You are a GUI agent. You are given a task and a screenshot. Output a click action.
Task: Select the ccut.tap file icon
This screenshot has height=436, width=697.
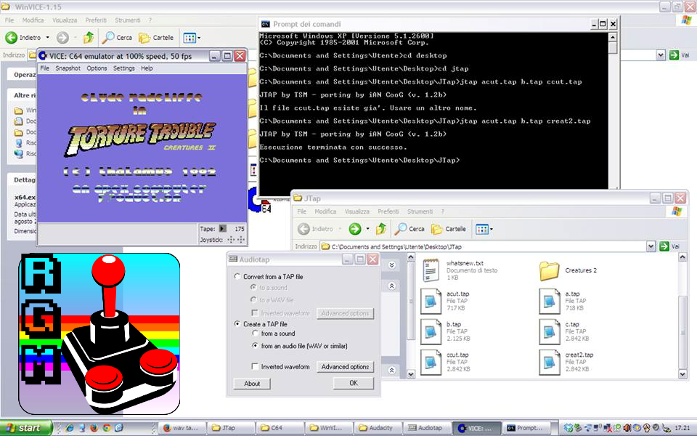pos(431,362)
